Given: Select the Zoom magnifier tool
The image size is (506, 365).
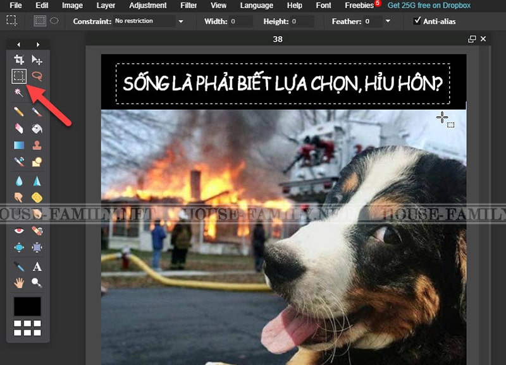Looking at the screenshot, I should tap(37, 283).
